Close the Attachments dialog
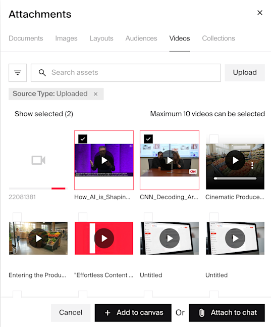Image resolution: width=271 pixels, height=327 pixels. (x=260, y=13)
